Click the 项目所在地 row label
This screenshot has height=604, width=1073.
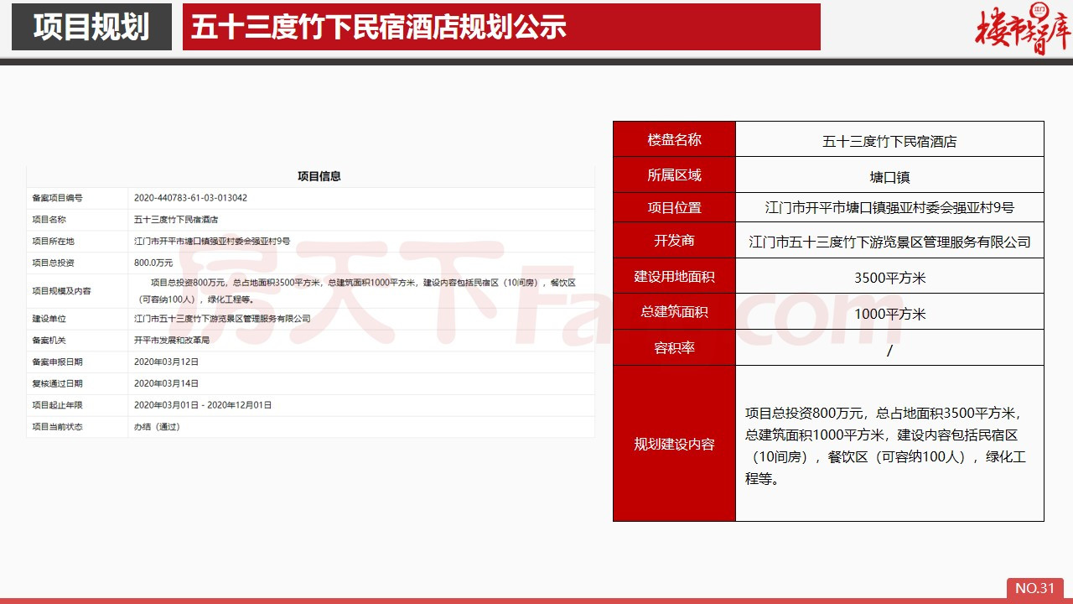click(53, 241)
